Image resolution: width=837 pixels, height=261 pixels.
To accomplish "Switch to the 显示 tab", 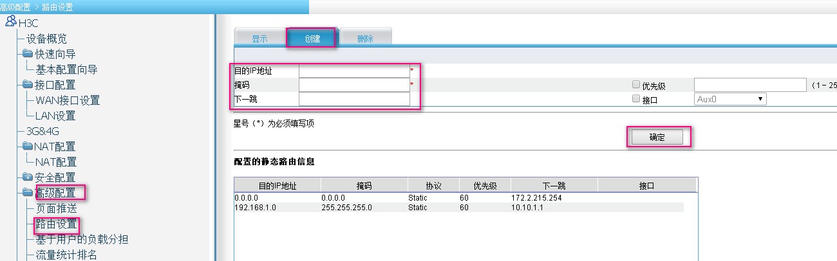I will pos(259,38).
